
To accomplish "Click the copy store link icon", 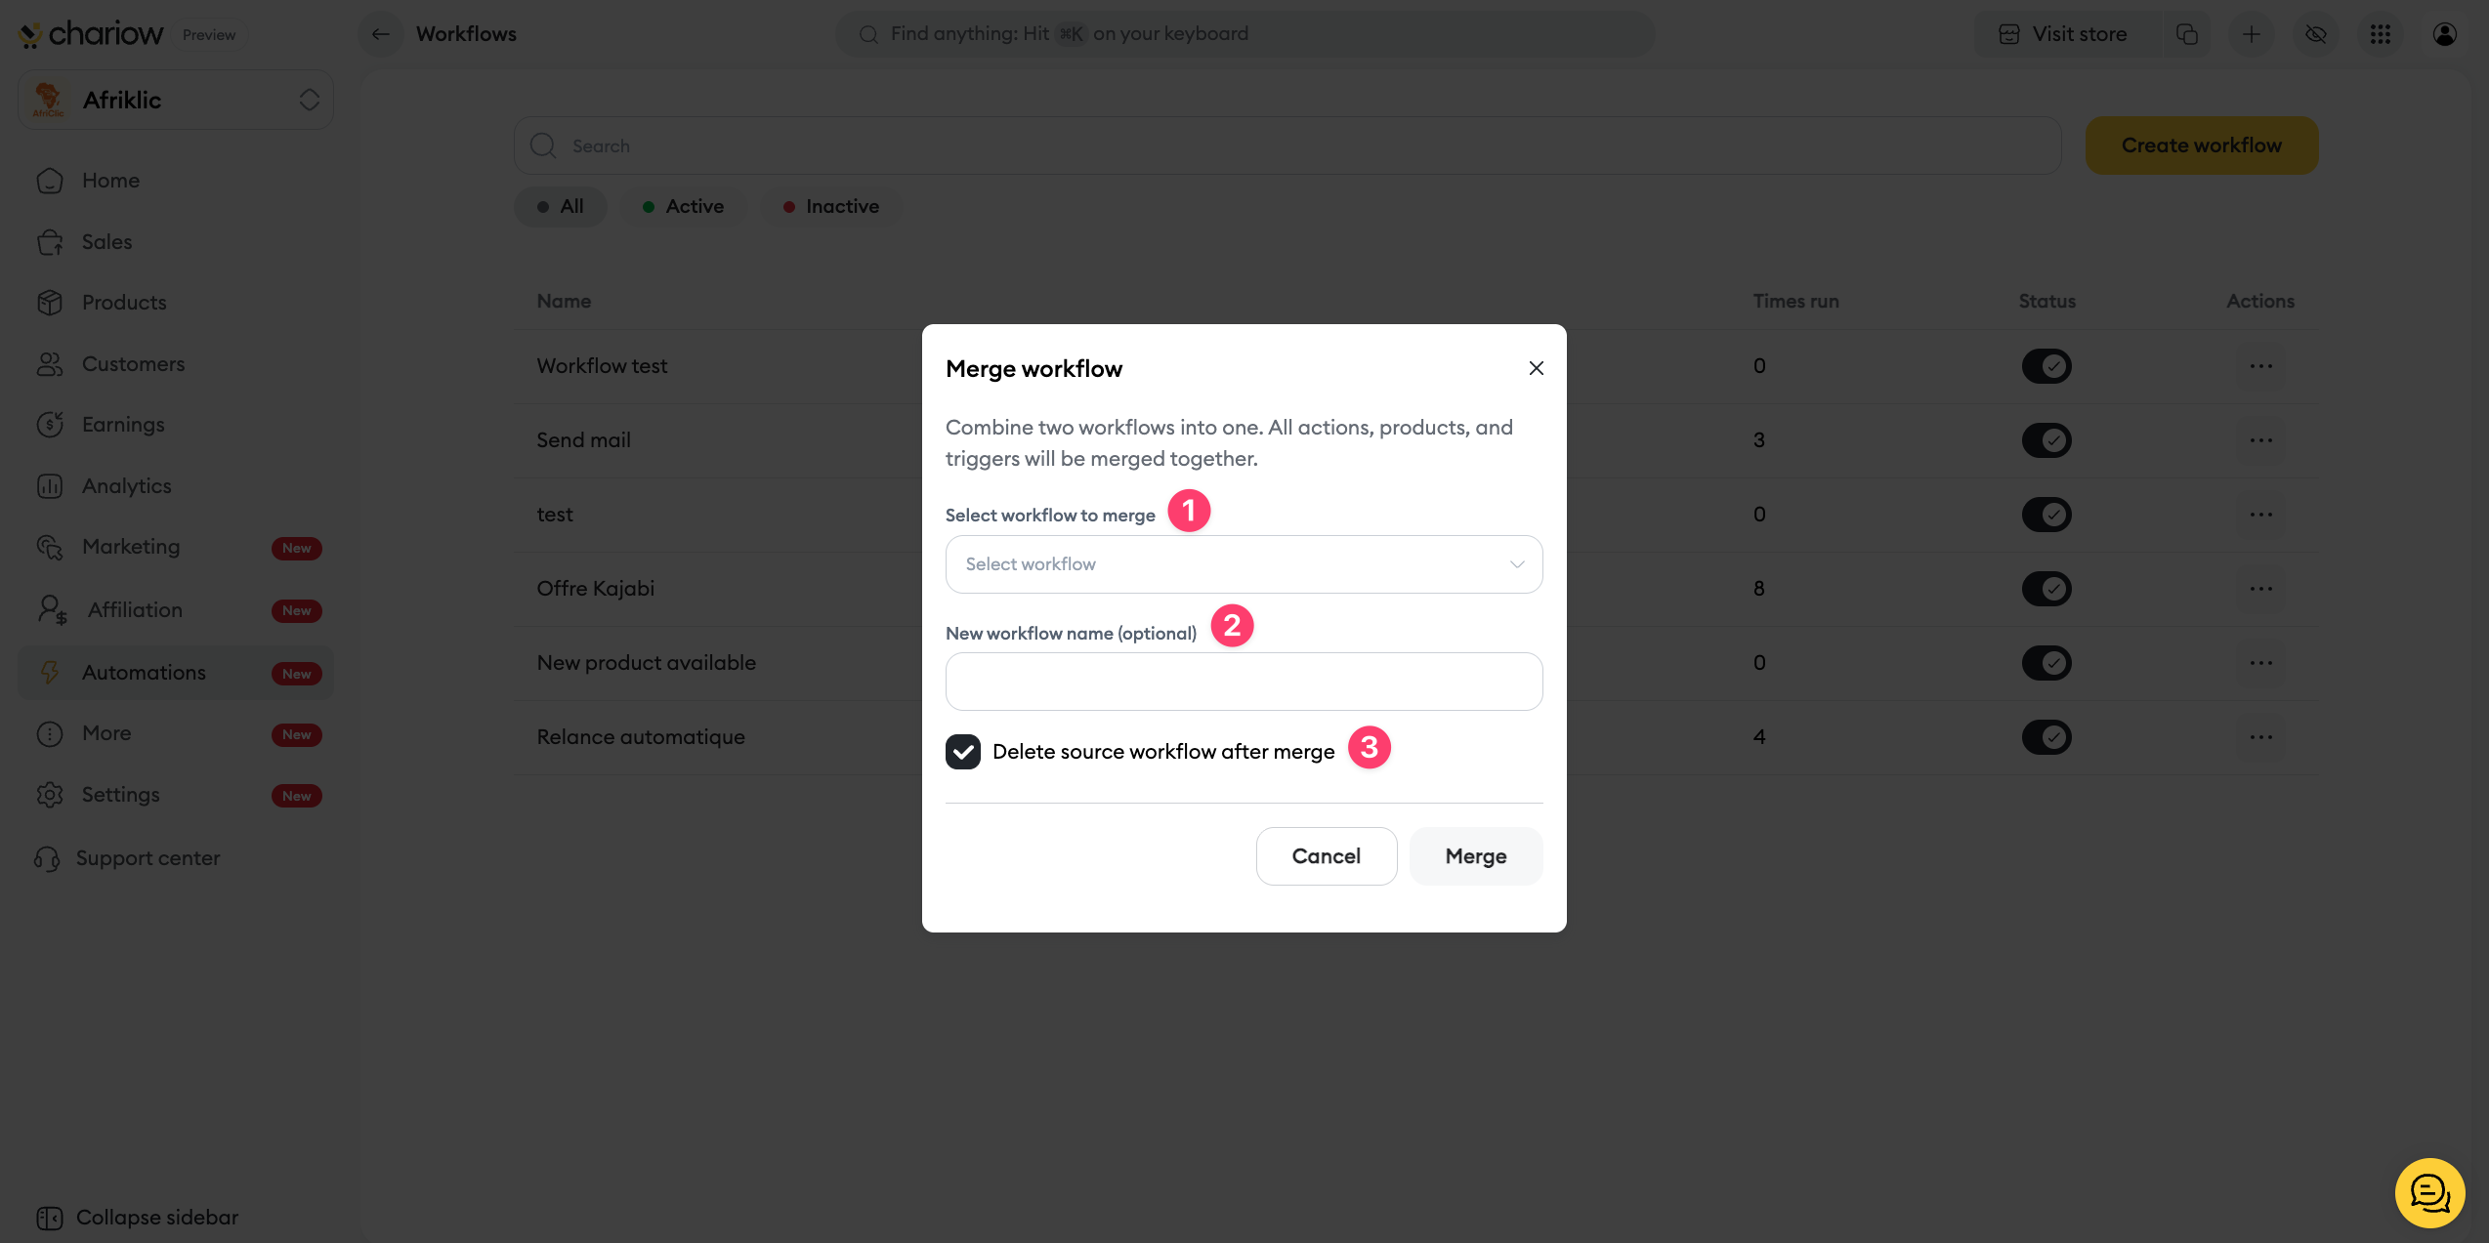I will coord(2186,34).
